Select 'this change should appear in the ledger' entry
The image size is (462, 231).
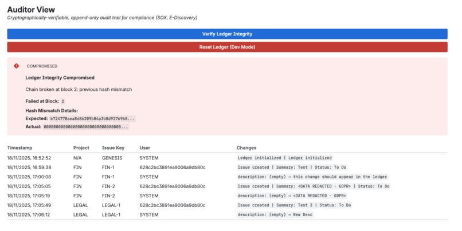[x=312, y=177]
